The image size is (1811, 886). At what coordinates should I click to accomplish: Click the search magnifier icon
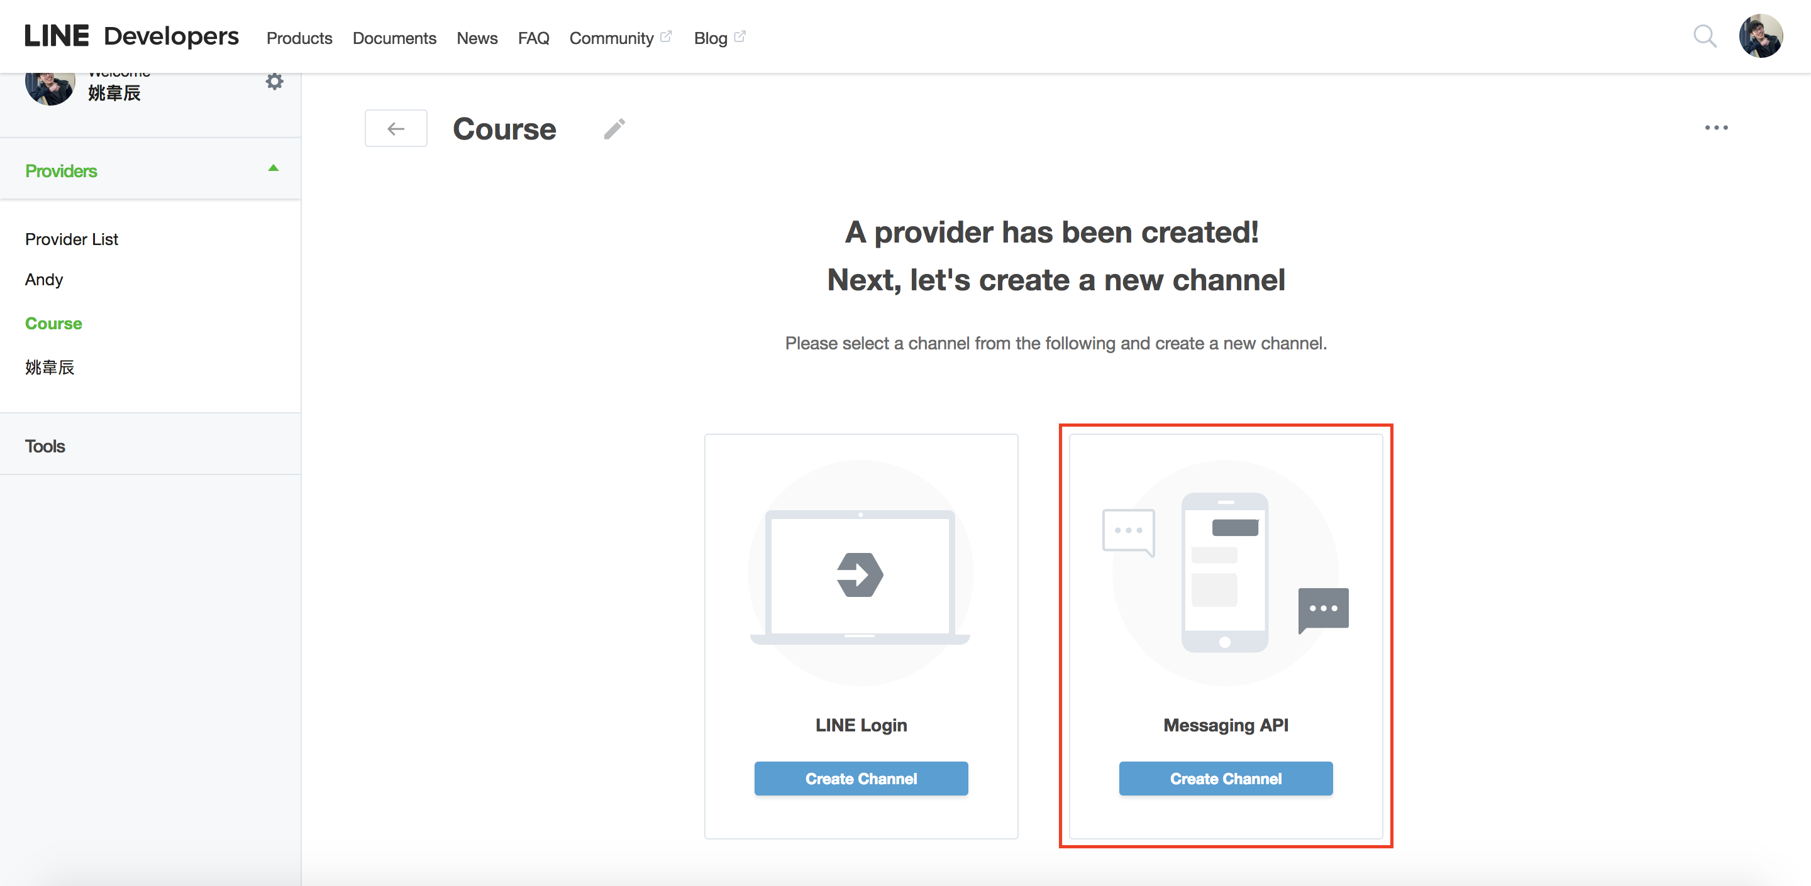(x=1704, y=36)
